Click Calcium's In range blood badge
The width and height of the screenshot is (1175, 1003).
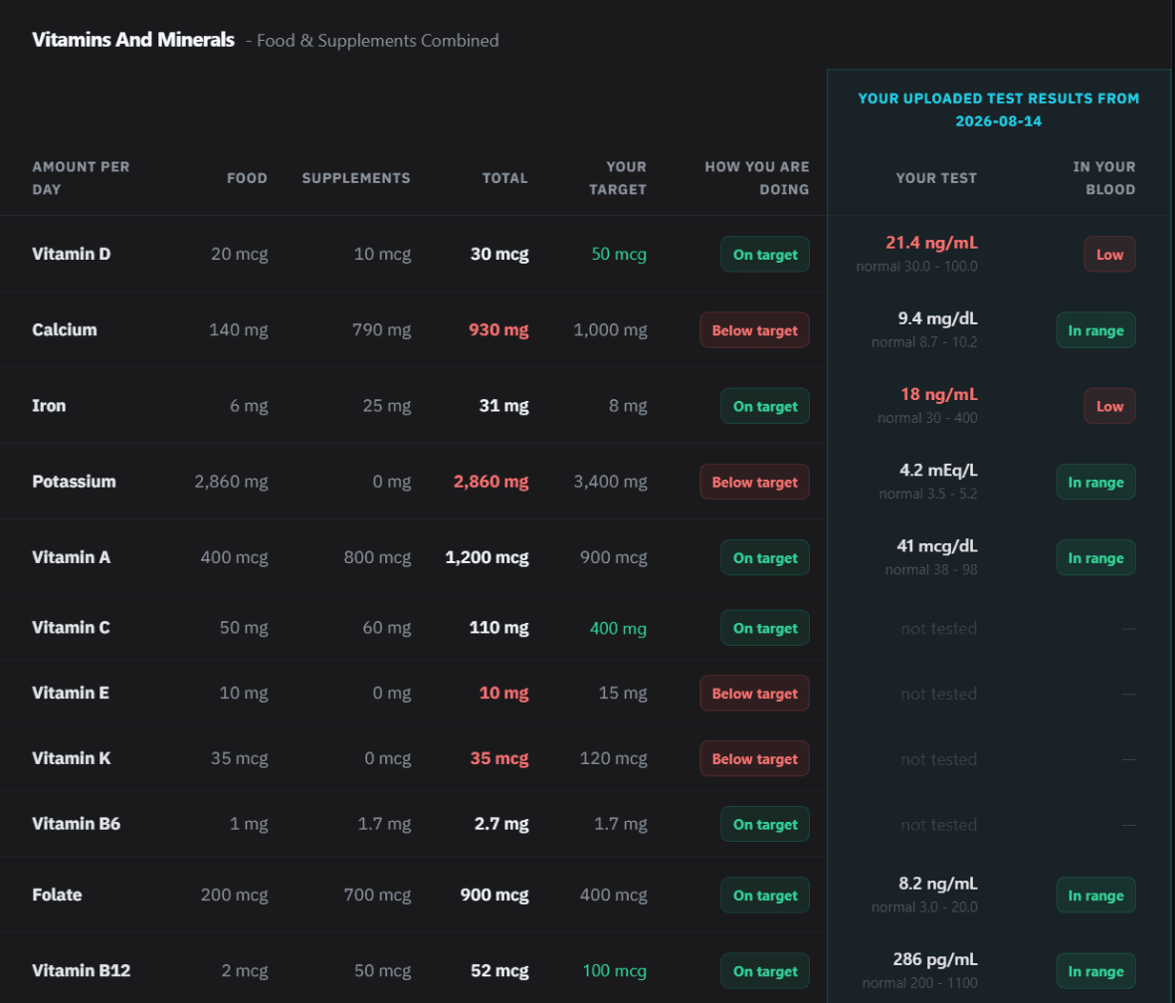click(x=1095, y=330)
